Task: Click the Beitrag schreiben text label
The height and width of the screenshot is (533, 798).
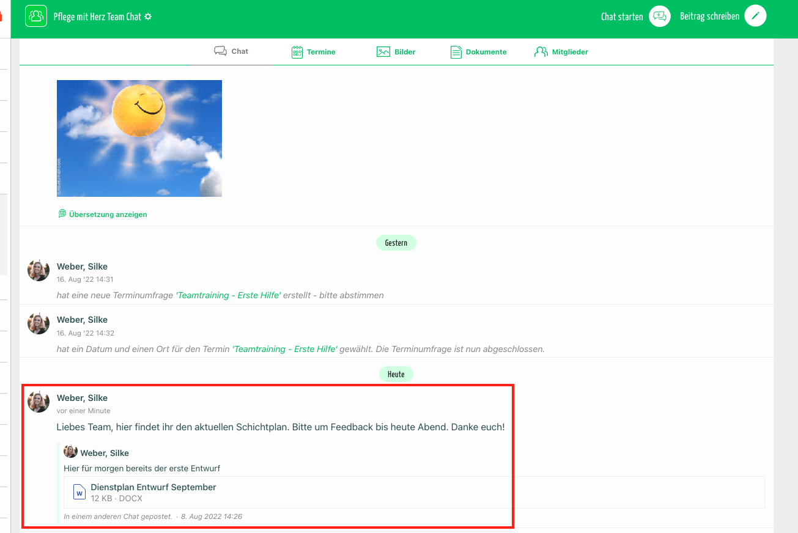Action: (709, 17)
